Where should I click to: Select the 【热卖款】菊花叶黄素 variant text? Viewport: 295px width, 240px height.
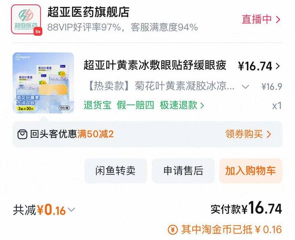tap(161, 86)
